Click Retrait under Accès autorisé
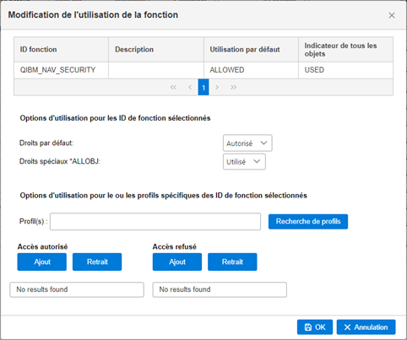 [x=97, y=262]
